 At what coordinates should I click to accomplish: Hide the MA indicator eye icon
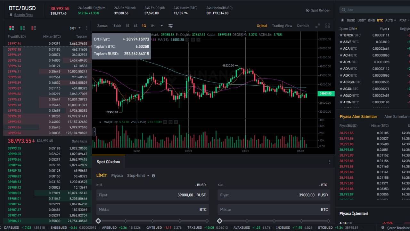click(x=188, y=40)
